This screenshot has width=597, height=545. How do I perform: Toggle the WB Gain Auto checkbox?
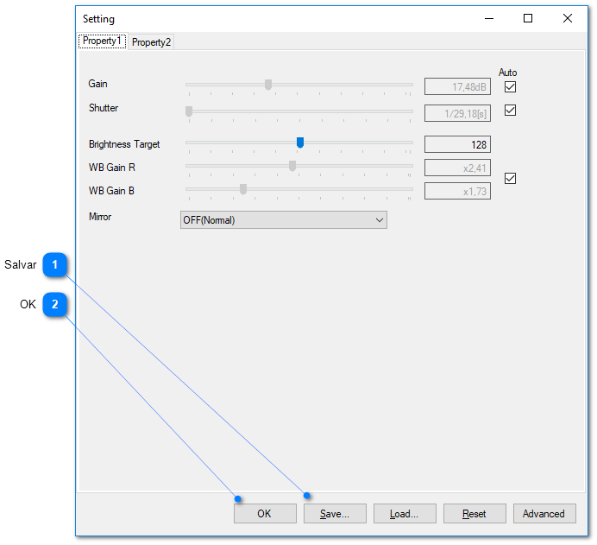[x=510, y=178]
